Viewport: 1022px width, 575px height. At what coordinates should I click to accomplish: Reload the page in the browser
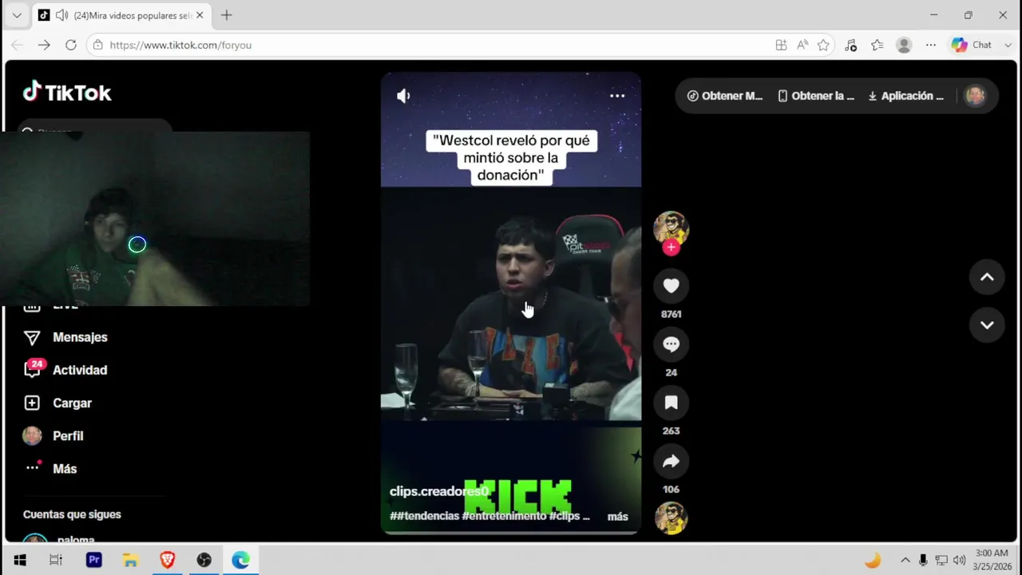click(x=71, y=45)
